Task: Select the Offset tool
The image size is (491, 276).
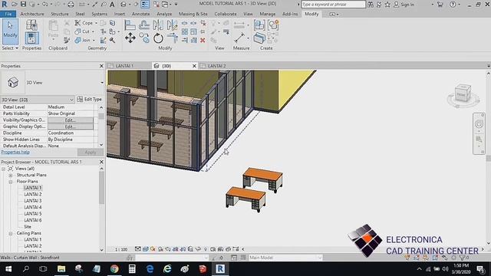Action: coord(144,25)
